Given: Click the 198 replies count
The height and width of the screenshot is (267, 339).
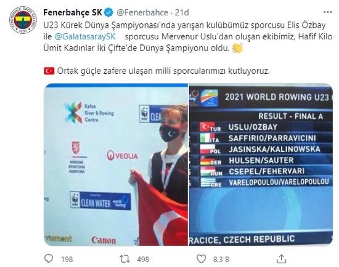Looking at the screenshot, I should [x=67, y=259].
